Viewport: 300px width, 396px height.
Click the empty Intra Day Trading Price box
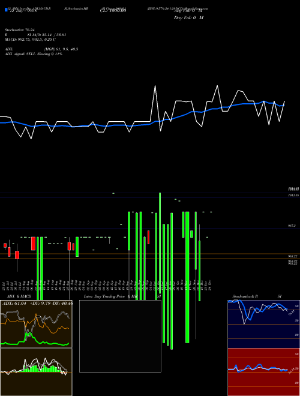tap(120, 336)
